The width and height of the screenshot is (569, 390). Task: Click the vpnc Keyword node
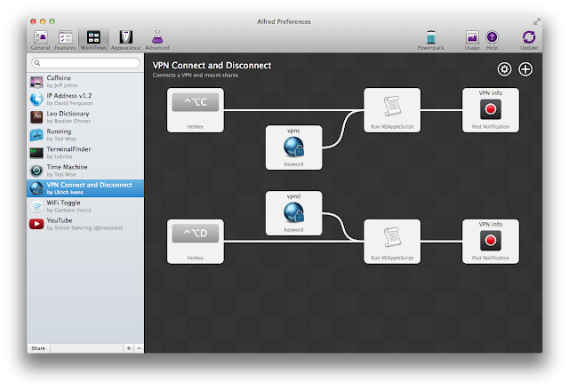[x=293, y=147]
